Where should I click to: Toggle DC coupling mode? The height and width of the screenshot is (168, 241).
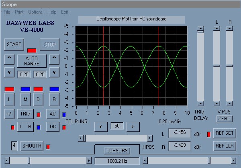click(x=52, y=127)
